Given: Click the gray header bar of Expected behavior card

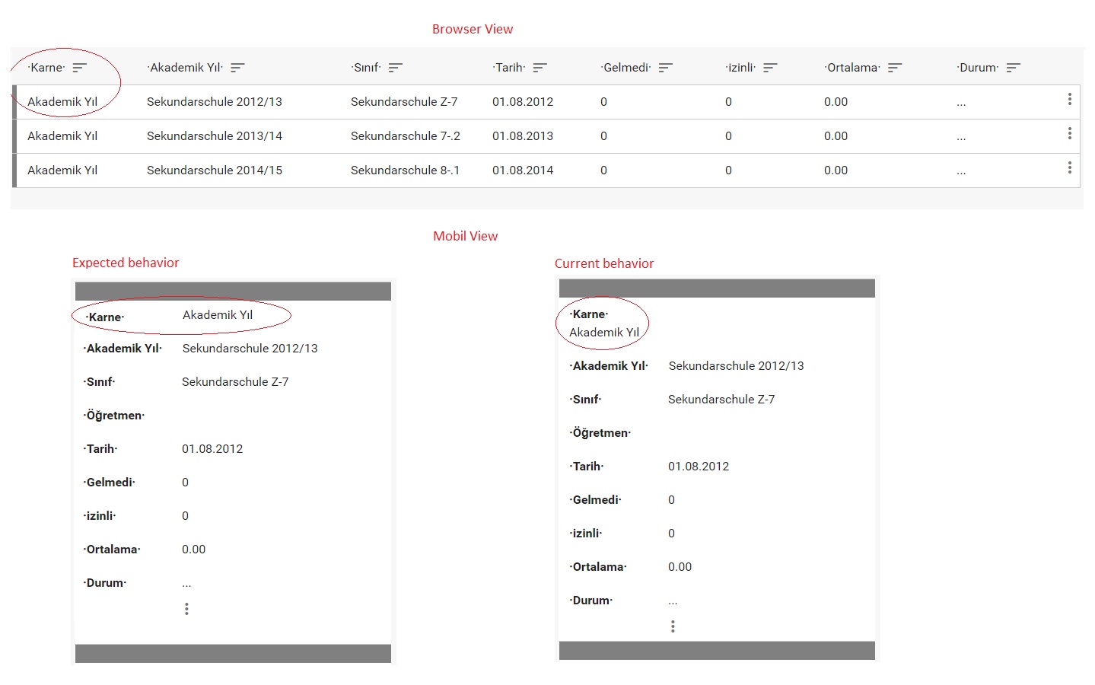Looking at the screenshot, I should 232,291.
